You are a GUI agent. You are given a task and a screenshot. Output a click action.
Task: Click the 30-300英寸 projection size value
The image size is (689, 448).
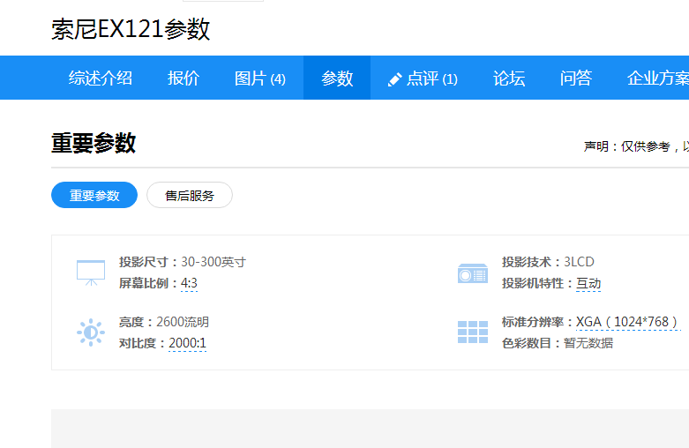click(x=213, y=262)
